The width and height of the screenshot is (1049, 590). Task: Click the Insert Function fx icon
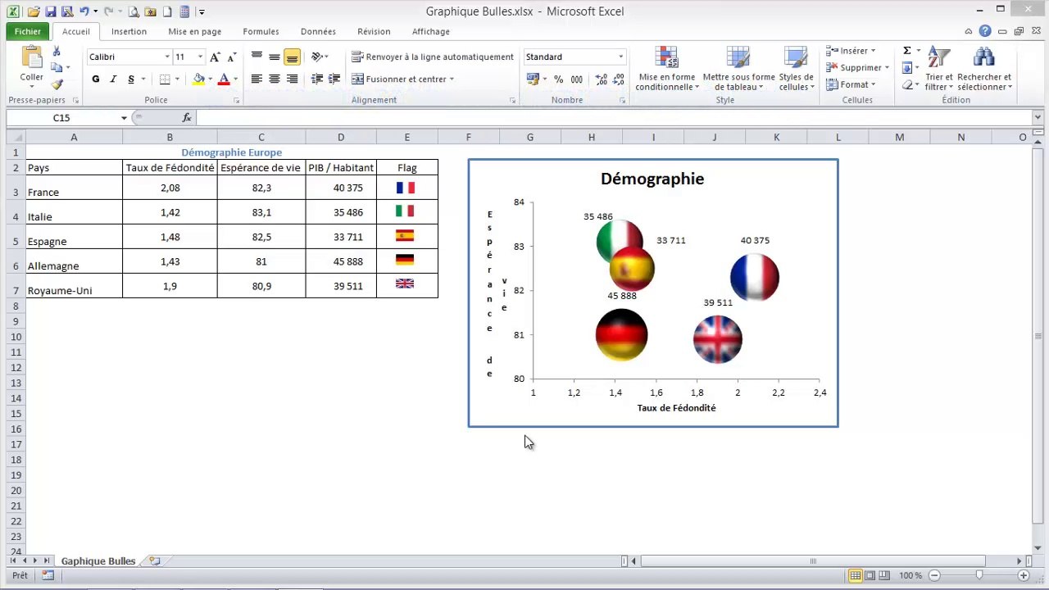point(187,118)
